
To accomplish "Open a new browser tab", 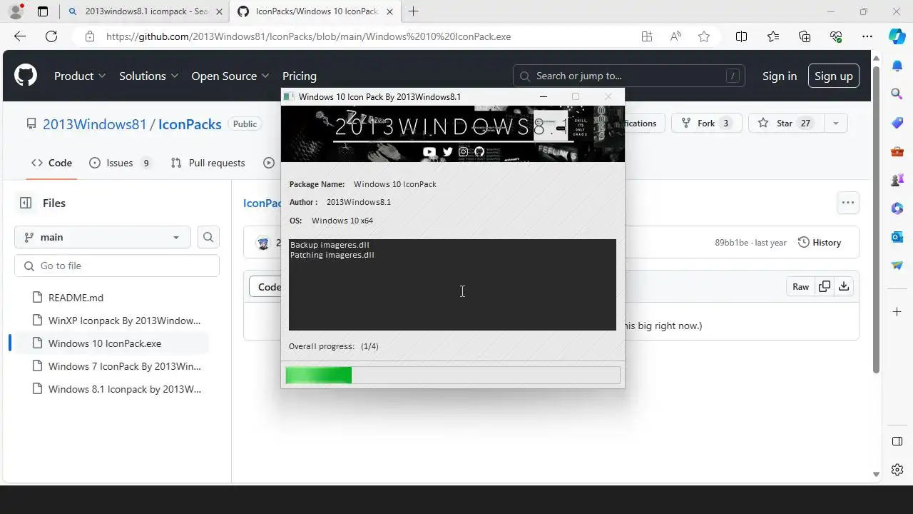I will click(x=413, y=11).
